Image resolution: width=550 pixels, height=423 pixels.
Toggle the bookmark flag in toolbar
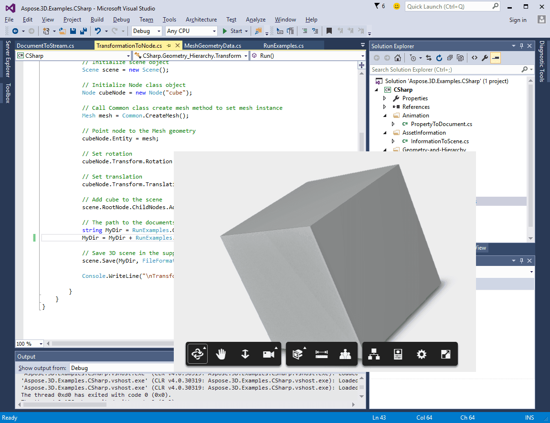pyautogui.click(x=329, y=31)
